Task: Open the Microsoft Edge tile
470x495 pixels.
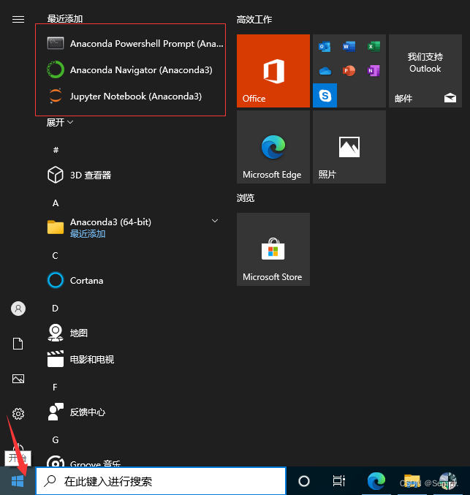Action: click(x=273, y=147)
